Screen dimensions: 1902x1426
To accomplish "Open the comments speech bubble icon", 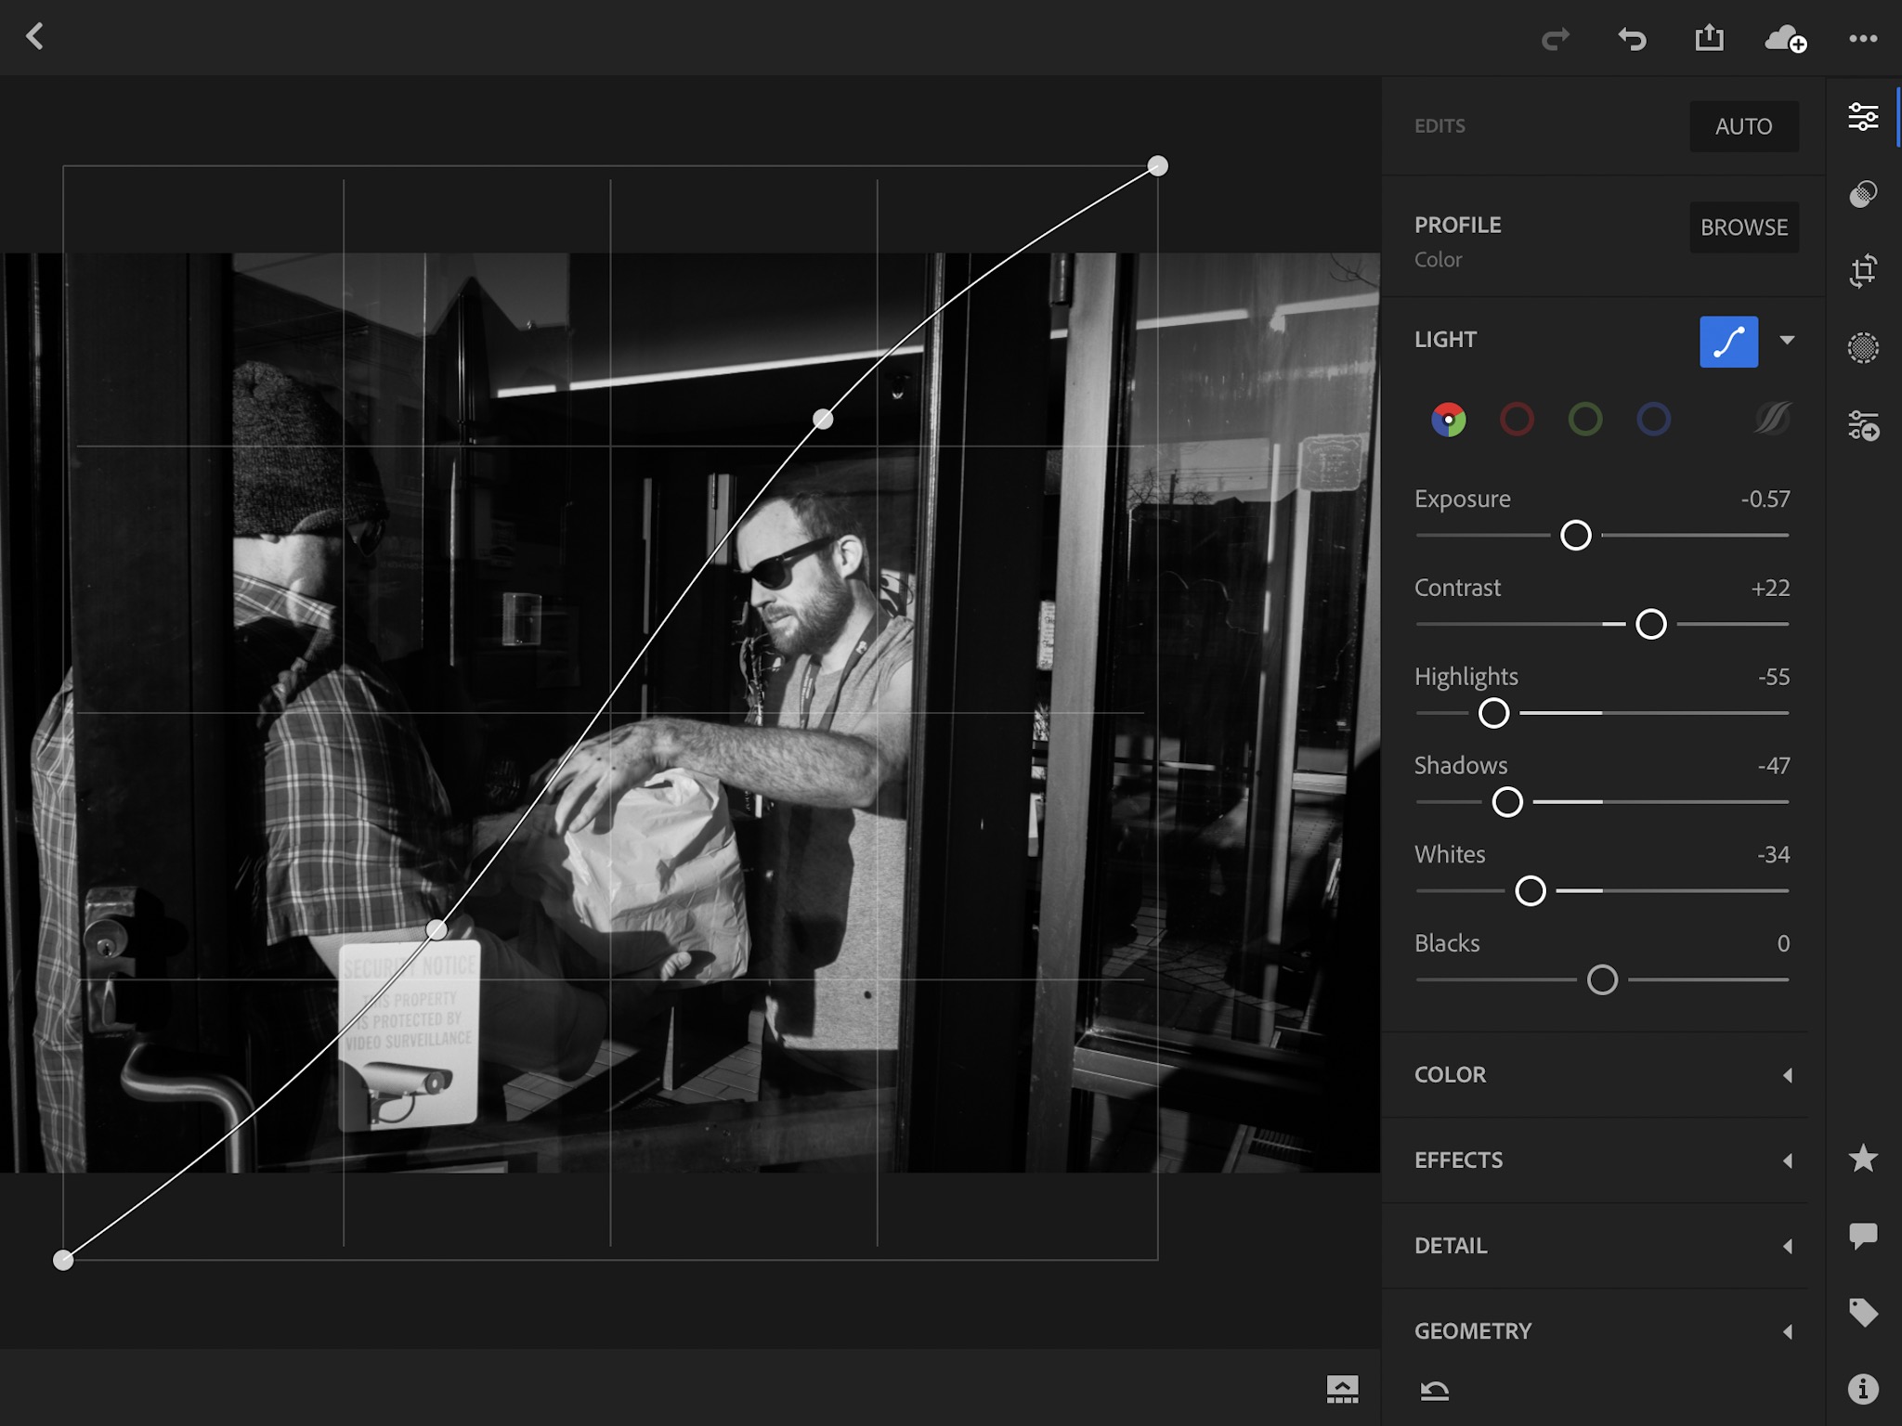I will click(1863, 1236).
